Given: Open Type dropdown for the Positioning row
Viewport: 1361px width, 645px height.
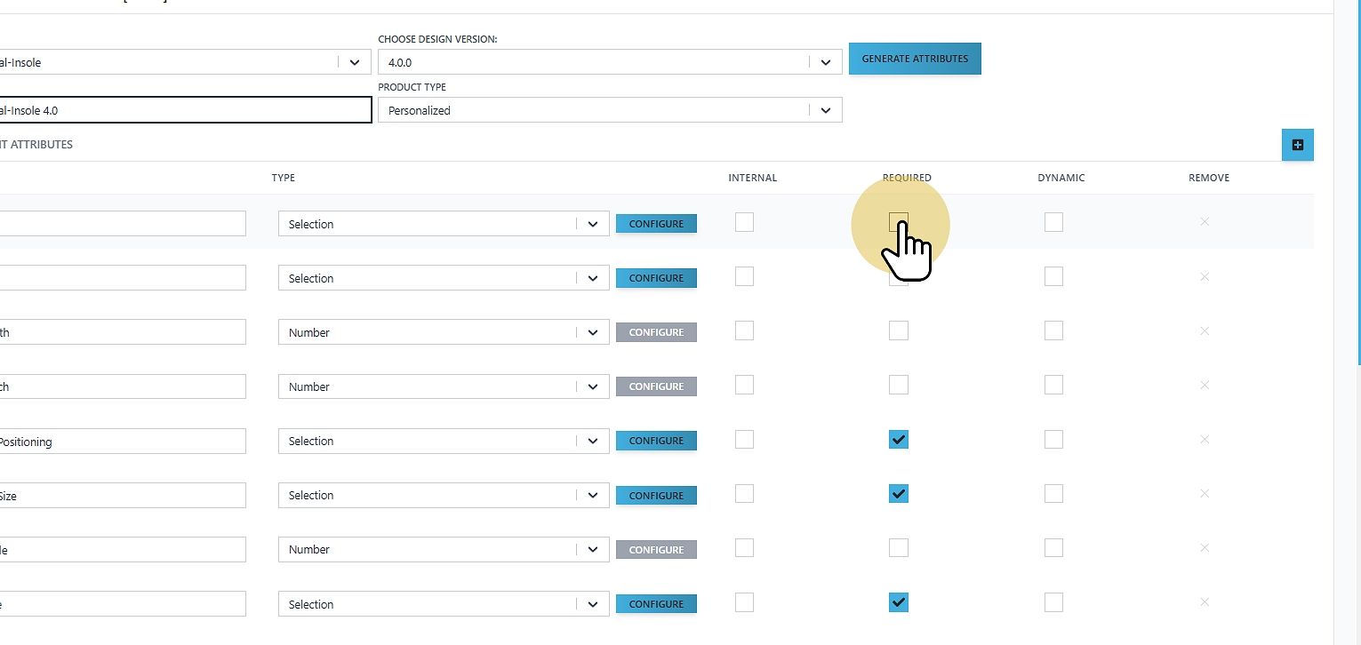Looking at the screenshot, I should coord(444,441).
